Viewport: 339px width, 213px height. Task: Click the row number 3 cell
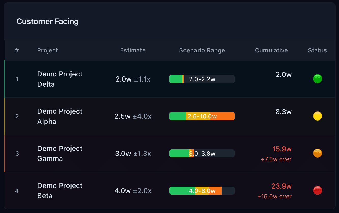(17, 153)
